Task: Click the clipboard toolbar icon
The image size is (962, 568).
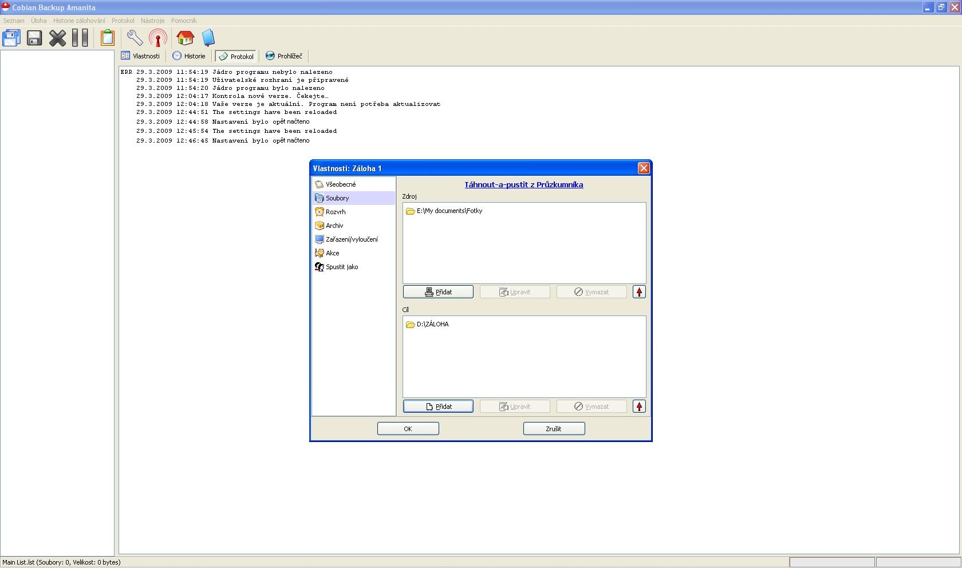Action: coord(108,38)
